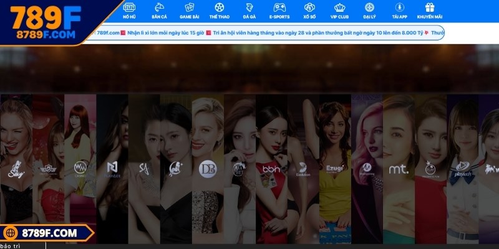Open the KHUYẾN MÃI menu label

point(430,17)
